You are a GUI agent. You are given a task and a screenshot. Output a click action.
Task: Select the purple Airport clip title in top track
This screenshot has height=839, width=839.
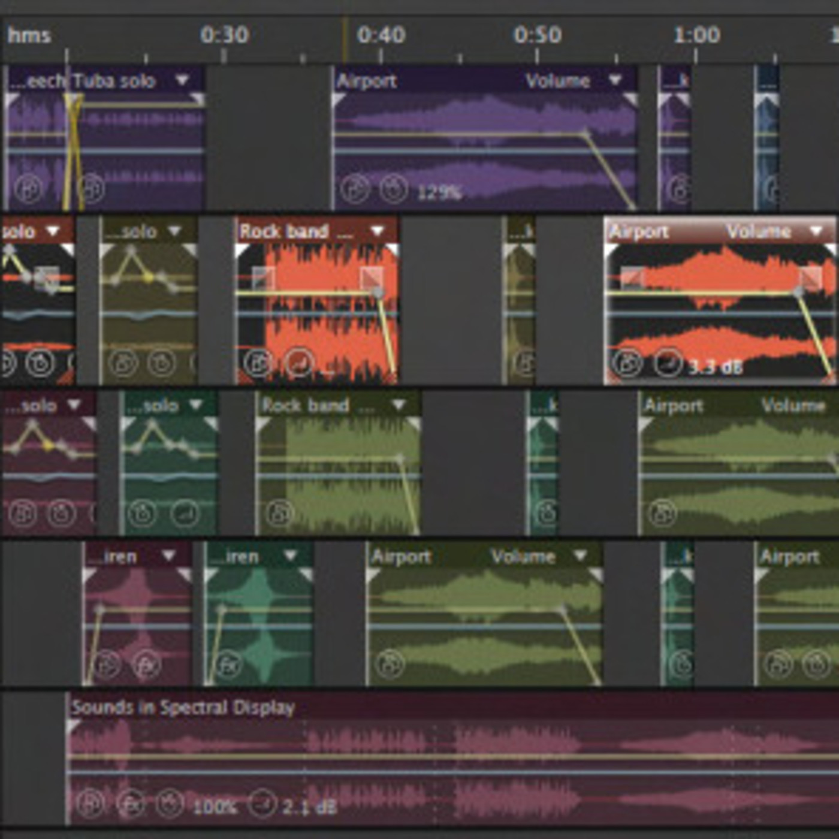[367, 81]
